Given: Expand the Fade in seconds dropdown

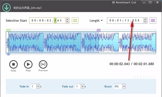Looking at the screenshot, I should (x=38, y=87).
